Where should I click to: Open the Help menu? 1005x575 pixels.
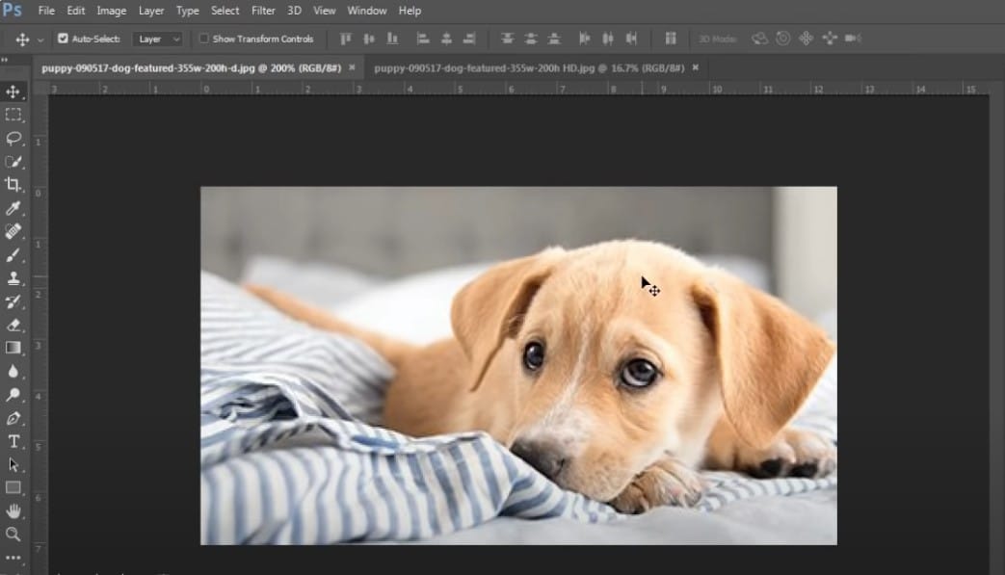[410, 11]
